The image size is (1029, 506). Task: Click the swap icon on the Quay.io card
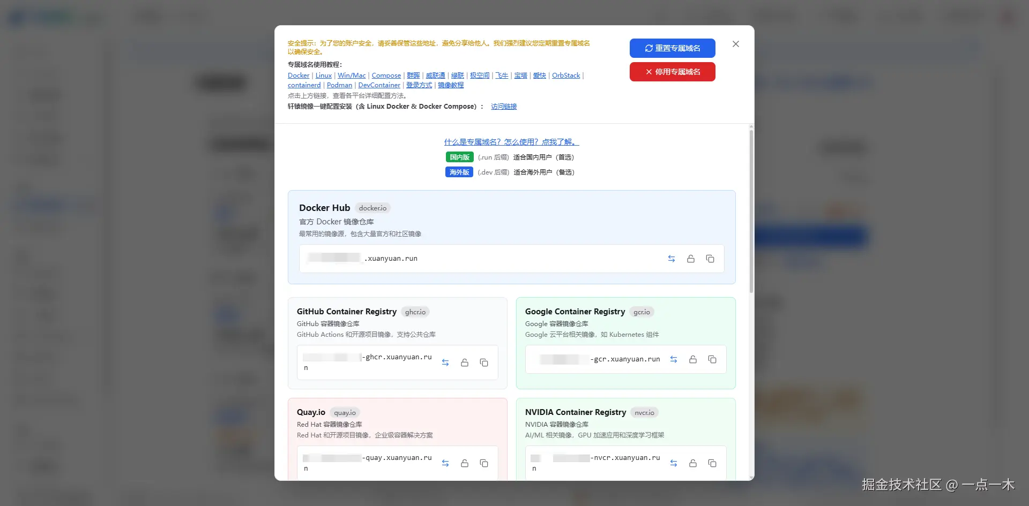445,463
